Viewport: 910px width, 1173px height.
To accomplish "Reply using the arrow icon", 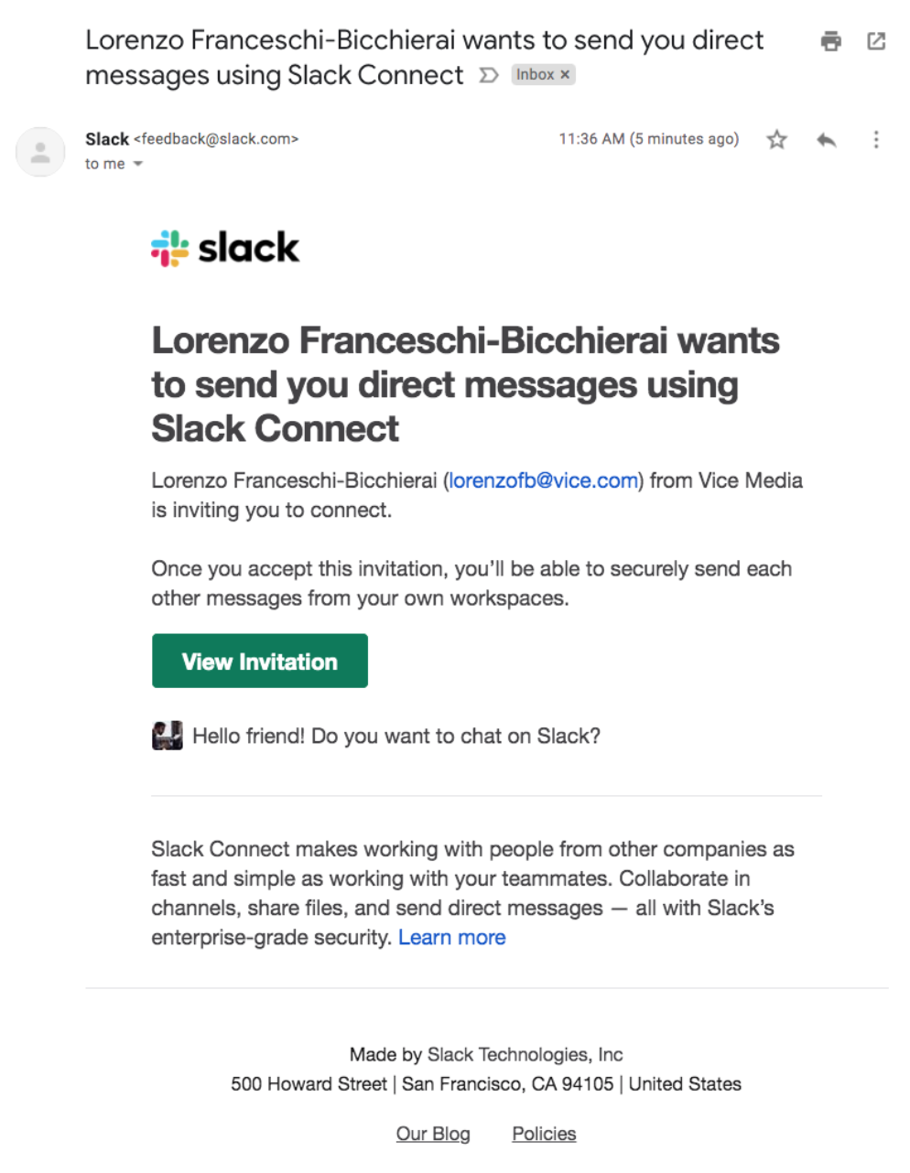I will (826, 139).
